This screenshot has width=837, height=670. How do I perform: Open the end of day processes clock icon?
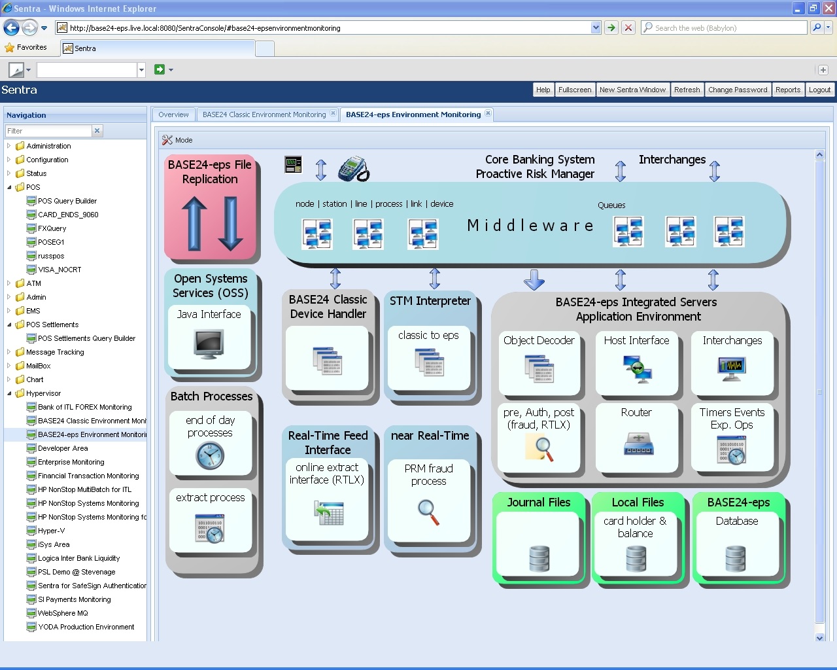click(210, 455)
